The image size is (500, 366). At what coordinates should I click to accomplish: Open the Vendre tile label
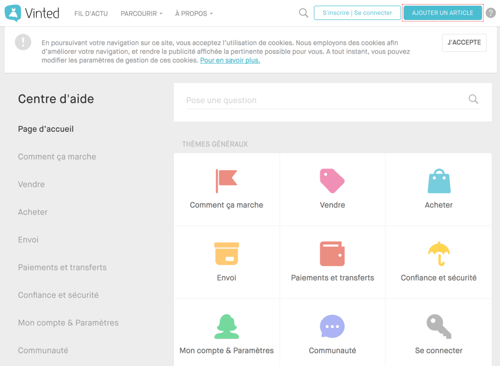[x=332, y=205]
